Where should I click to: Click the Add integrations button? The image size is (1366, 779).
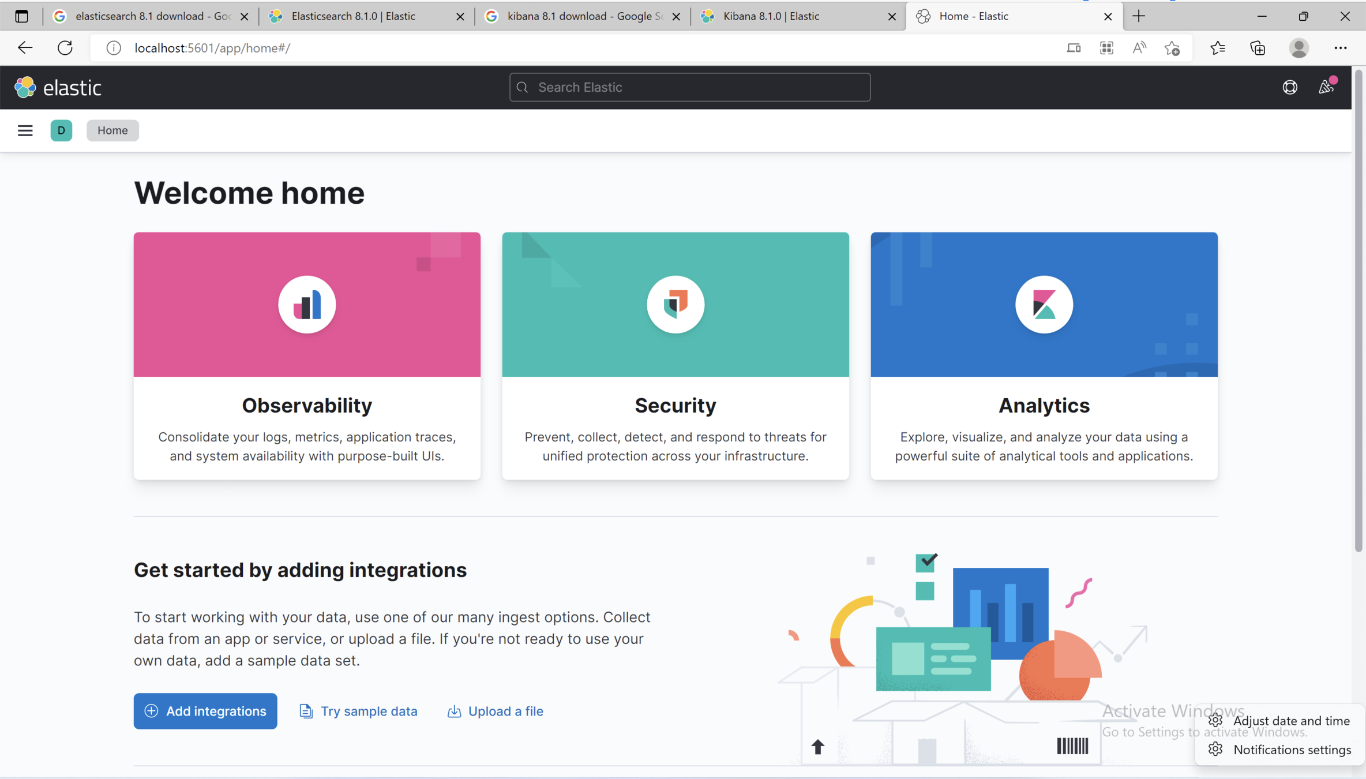point(205,711)
